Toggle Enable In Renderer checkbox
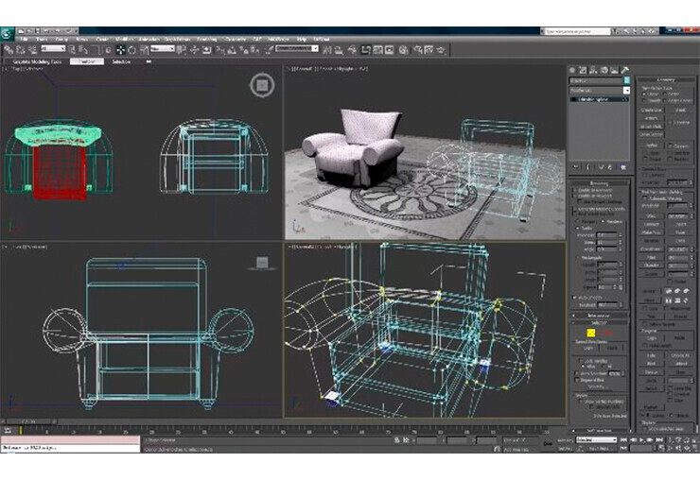The width and height of the screenshot is (700, 480). (x=573, y=191)
